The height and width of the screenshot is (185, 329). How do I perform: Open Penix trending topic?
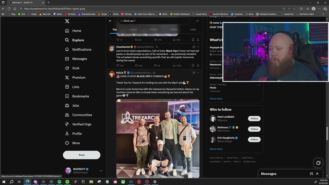(x=213, y=88)
